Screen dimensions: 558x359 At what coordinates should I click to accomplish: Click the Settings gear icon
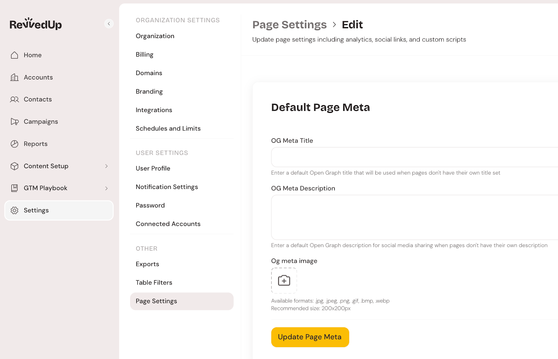(x=14, y=211)
